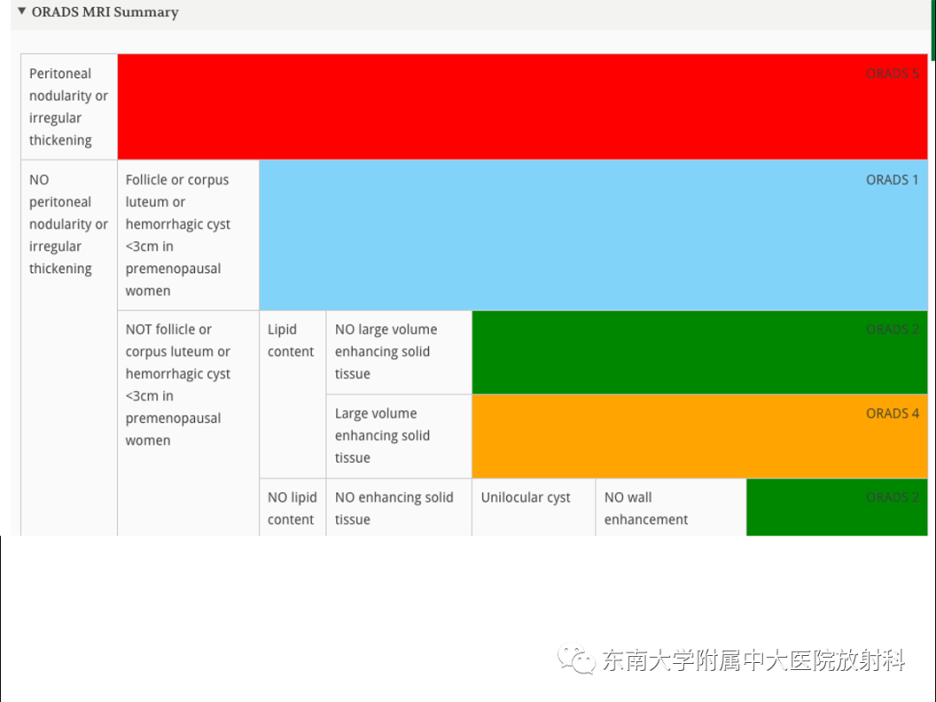Click the 'Follicle or corpus luteum' cell
Screen dimensions: 936x702
coord(188,235)
